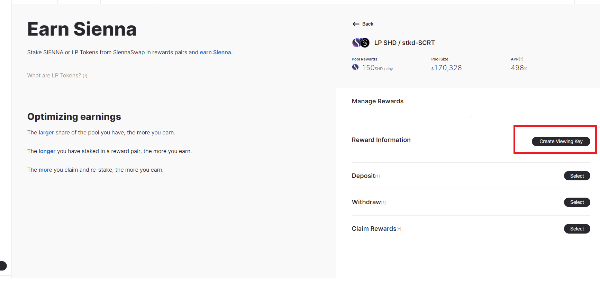Click the highlighted word longer
Screen dimensions: 600x284
(47, 151)
